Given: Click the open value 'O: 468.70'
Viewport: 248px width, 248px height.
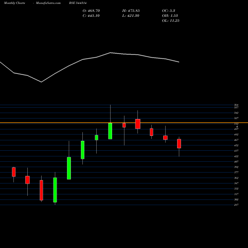Looking at the screenshot, I should pos(91,11).
